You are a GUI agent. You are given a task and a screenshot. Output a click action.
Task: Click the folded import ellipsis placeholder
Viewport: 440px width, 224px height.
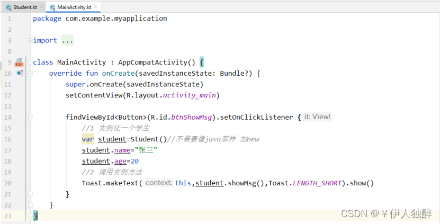tap(67, 40)
